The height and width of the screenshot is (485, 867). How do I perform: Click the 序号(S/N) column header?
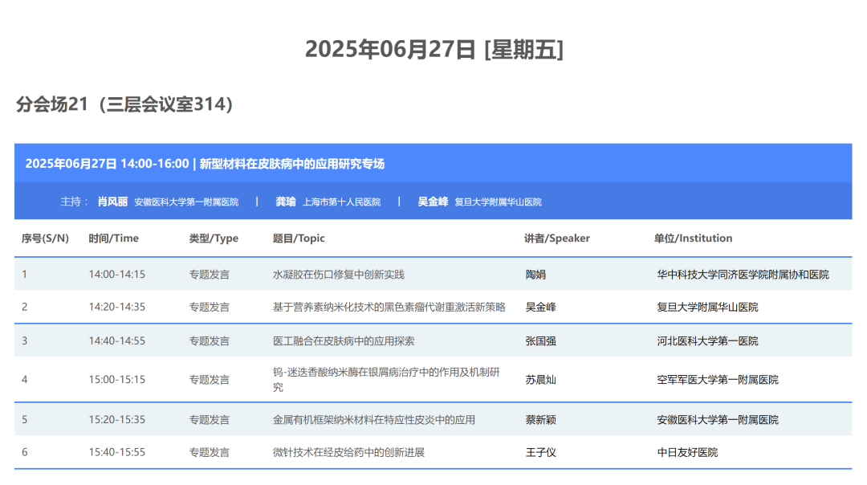click(44, 238)
